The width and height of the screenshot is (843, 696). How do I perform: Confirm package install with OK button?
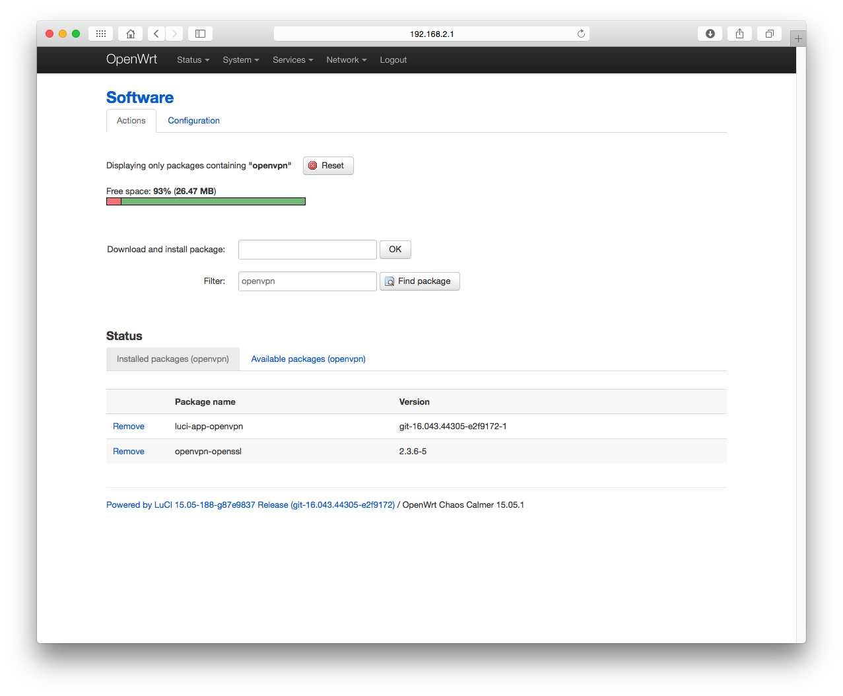[395, 250]
